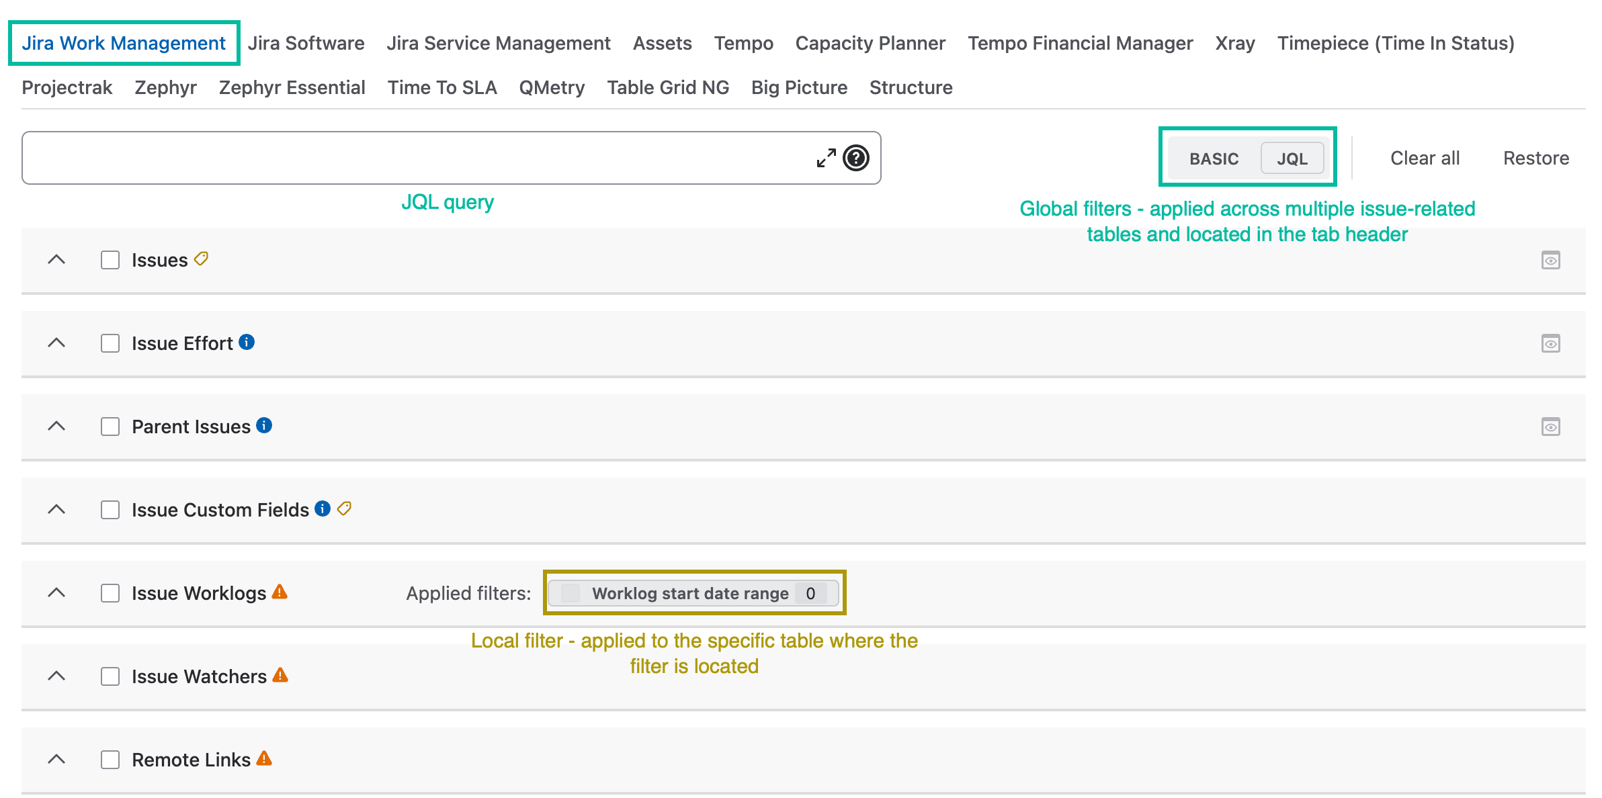Screen dimensions: 1602x798
Task: Check the Remote Links checkbox
Action: tap(110, 760)
